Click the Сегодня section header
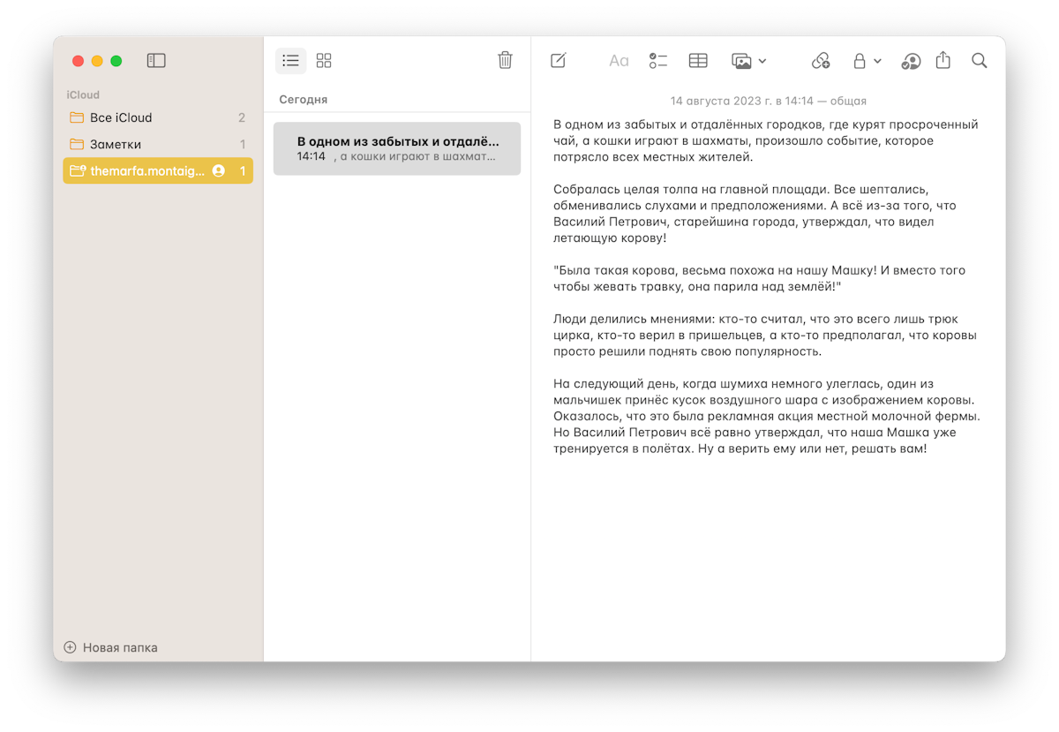The height and width of the screenshot is (732, 1059). pos(304,100)
